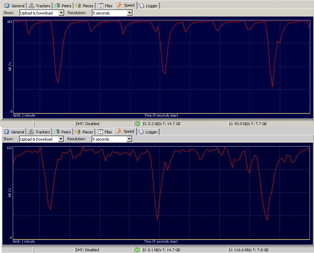Click the Trackers tab icon in upper panel
Image resolution: width=314 pixels, height=253 pixels.
point(31,6)
